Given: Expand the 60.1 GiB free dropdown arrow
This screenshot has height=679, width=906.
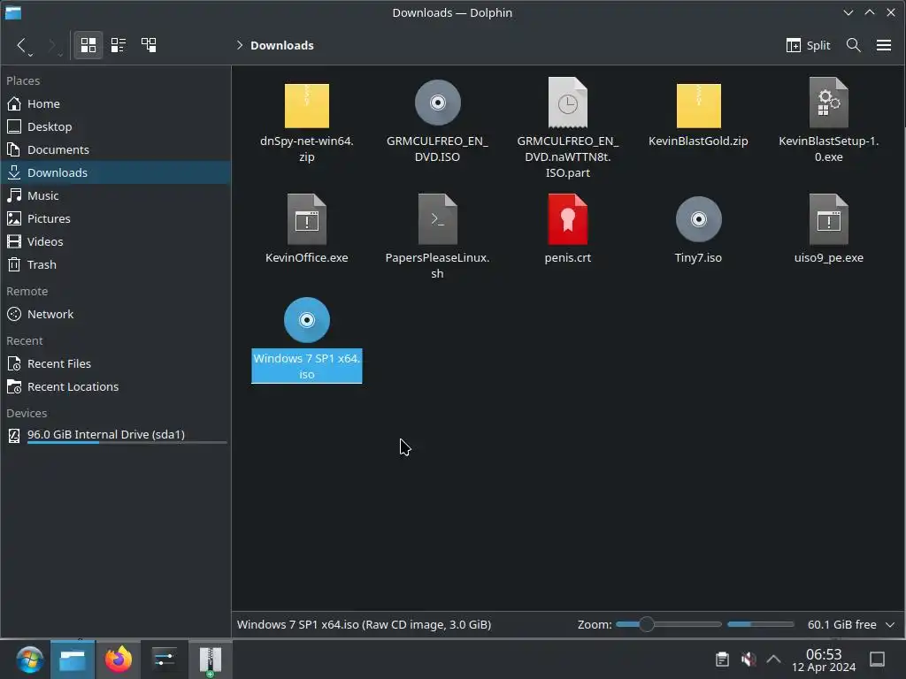Looking at the screenshot, I should click(x=890, y=625).
